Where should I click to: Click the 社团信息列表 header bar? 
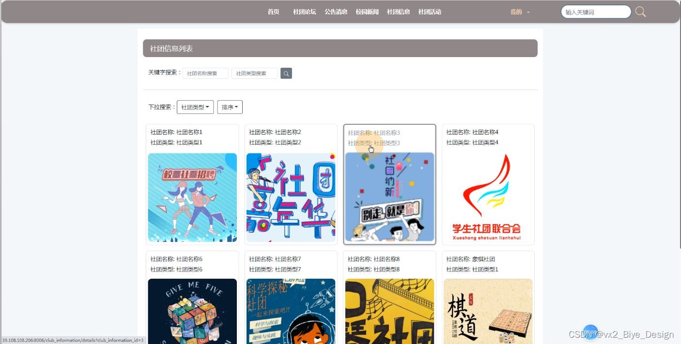point(340,48)
